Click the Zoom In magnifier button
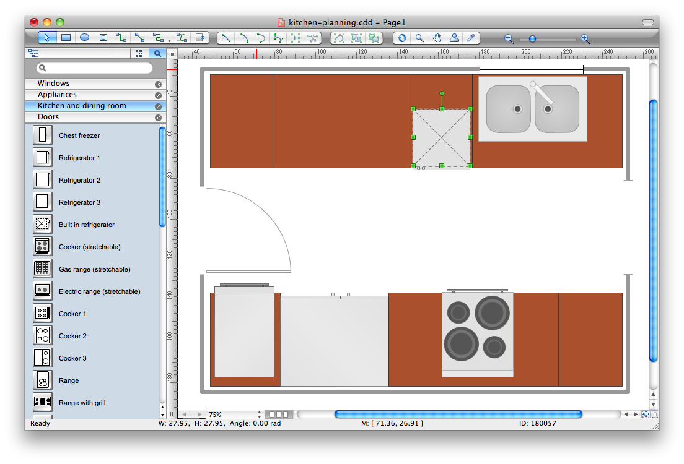Image resolution: width=684 pixels, height=464 pixels. (585, 38)
